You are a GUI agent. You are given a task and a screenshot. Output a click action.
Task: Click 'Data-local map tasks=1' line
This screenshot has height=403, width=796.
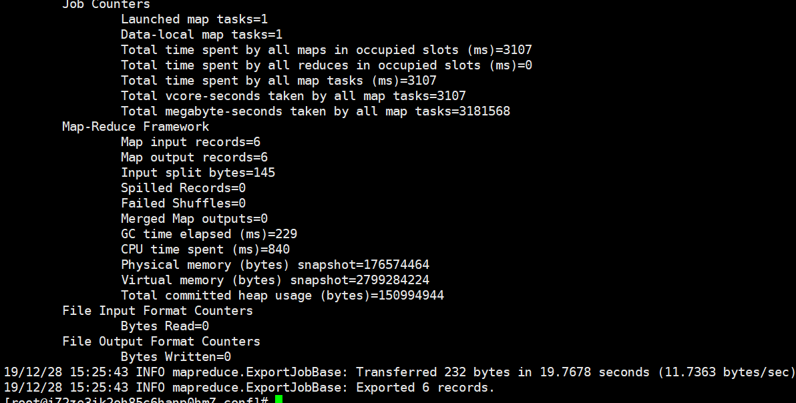tap(202, 35)
